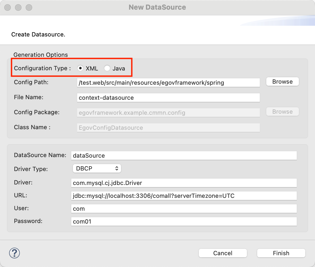
Task: Select the Java configuration type
Action: point(107,68)
